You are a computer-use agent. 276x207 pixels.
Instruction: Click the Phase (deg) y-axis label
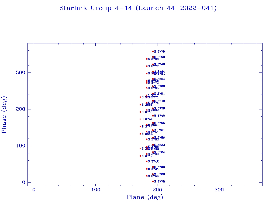pyautogui.click(x=4, y=115)
